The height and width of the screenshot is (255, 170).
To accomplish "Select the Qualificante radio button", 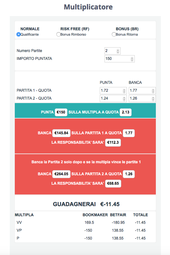I will coord(18,34).
